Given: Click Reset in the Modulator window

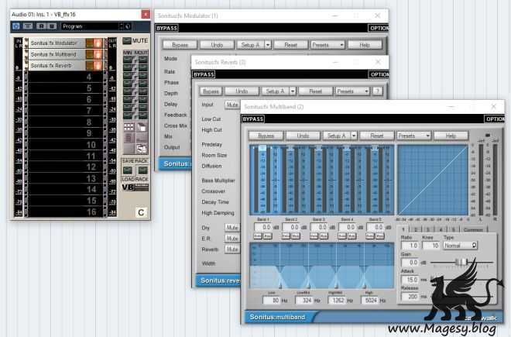Looking at the screenshot, I should click(x=290, y=45).
